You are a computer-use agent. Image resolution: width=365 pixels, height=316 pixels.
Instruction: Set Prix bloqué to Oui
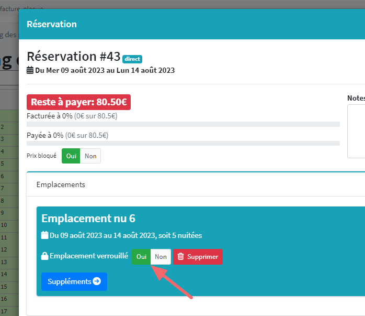pos(71,156)
